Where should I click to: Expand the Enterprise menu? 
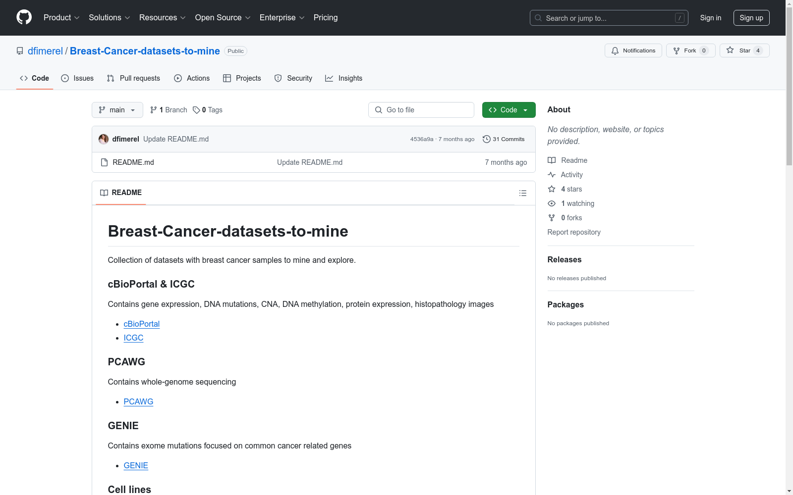coord(282,17)
